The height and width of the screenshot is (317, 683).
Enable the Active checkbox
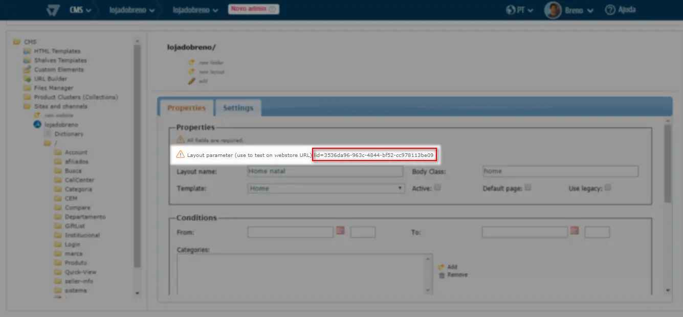tap(437, 188)
